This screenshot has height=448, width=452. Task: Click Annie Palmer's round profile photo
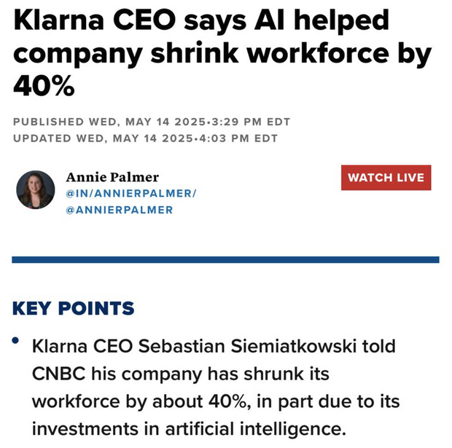[36, 189]
